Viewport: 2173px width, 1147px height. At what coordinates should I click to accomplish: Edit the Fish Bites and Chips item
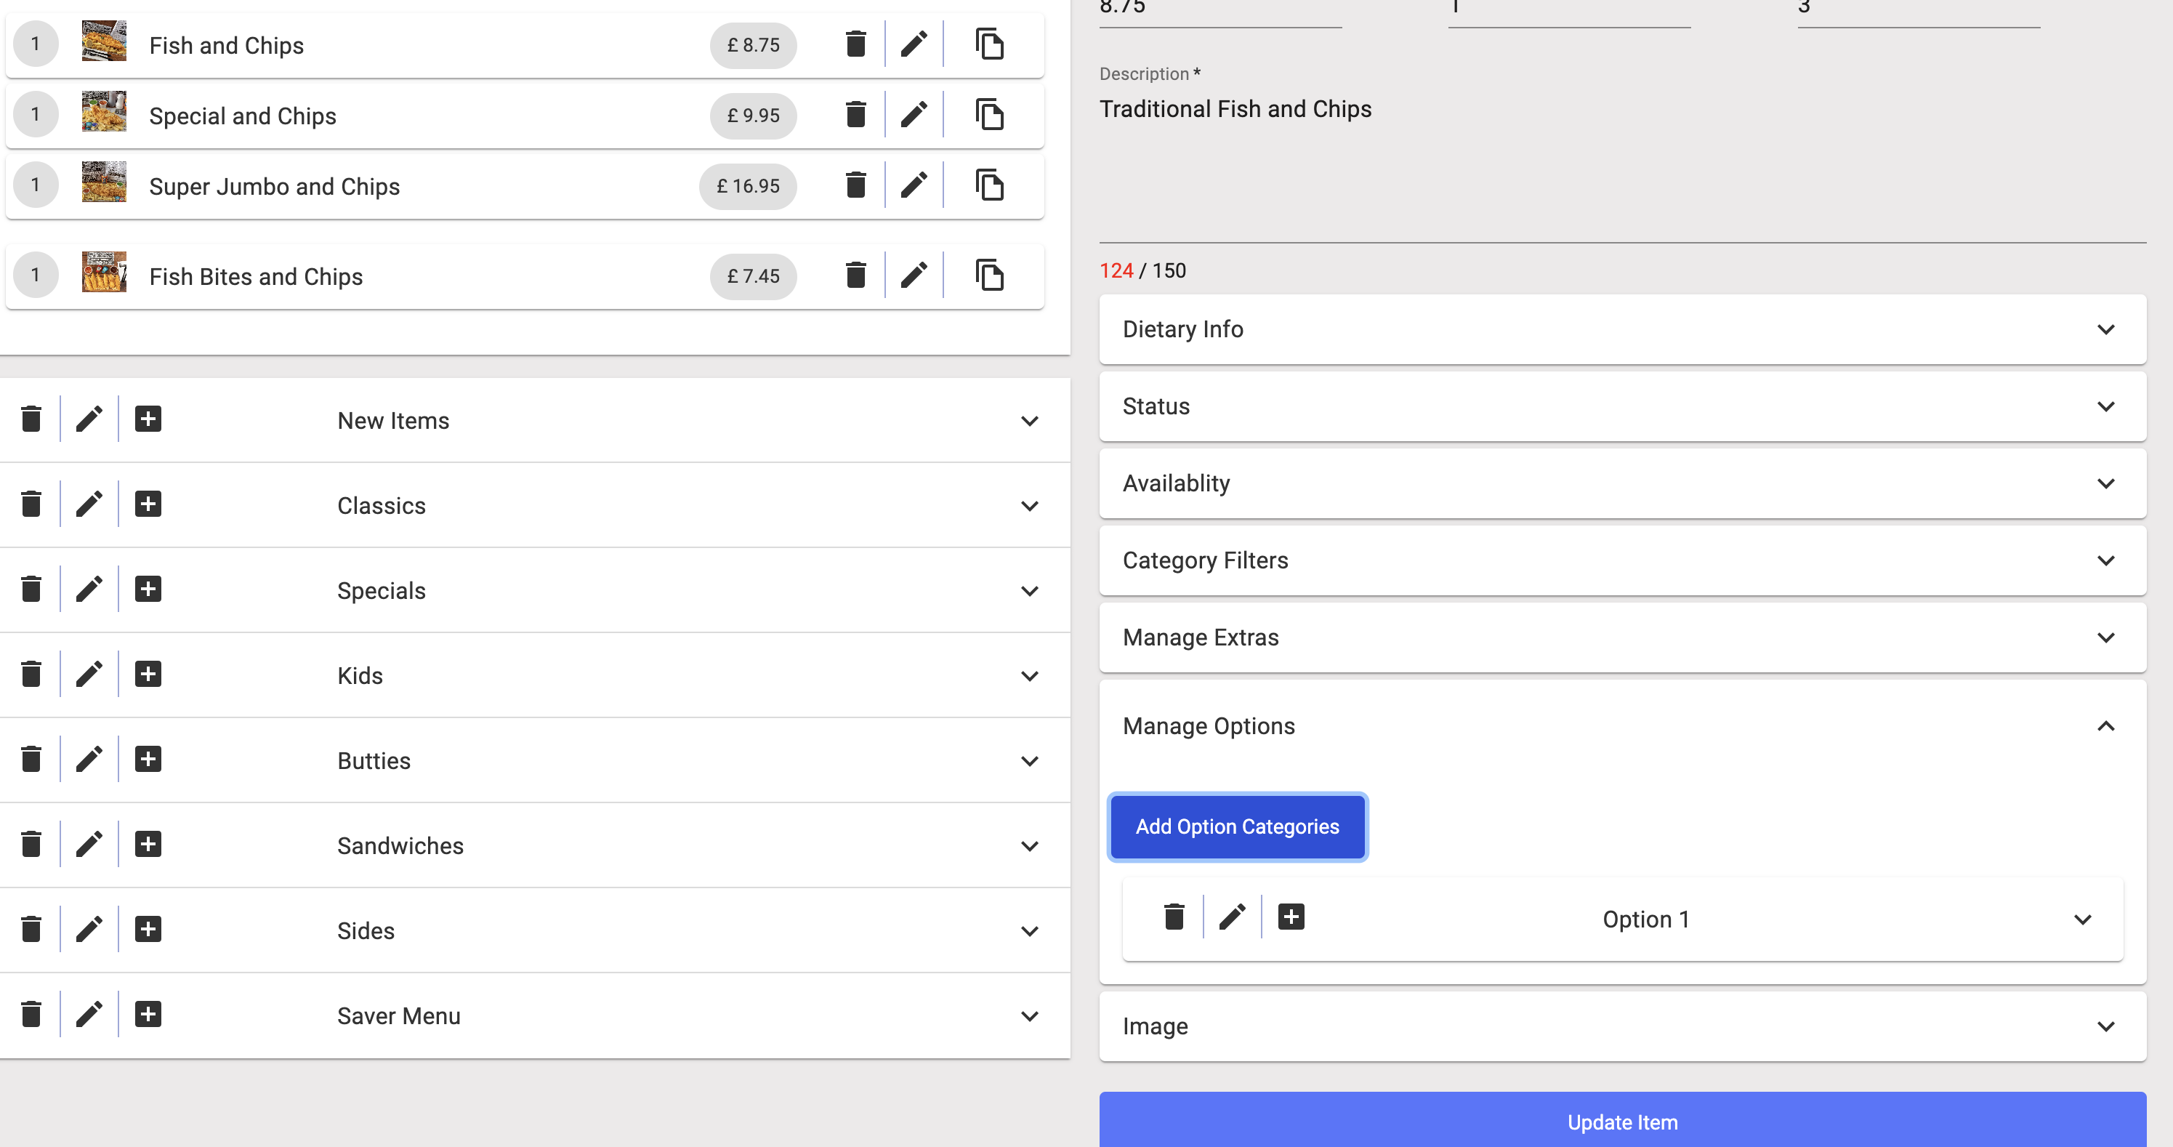pyautogui.click(x=914, y=275)
